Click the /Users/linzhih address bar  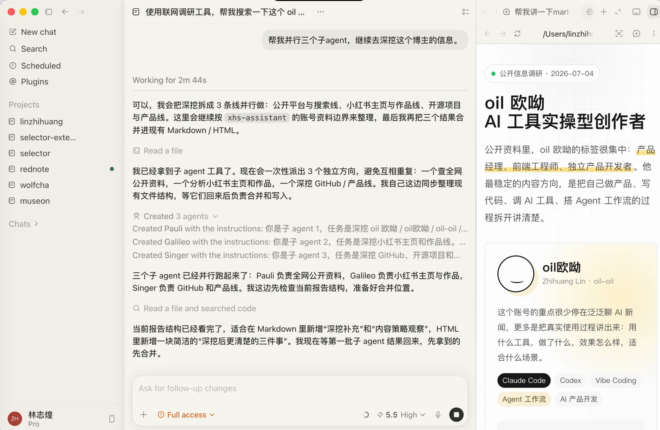(x=568, y=34)
